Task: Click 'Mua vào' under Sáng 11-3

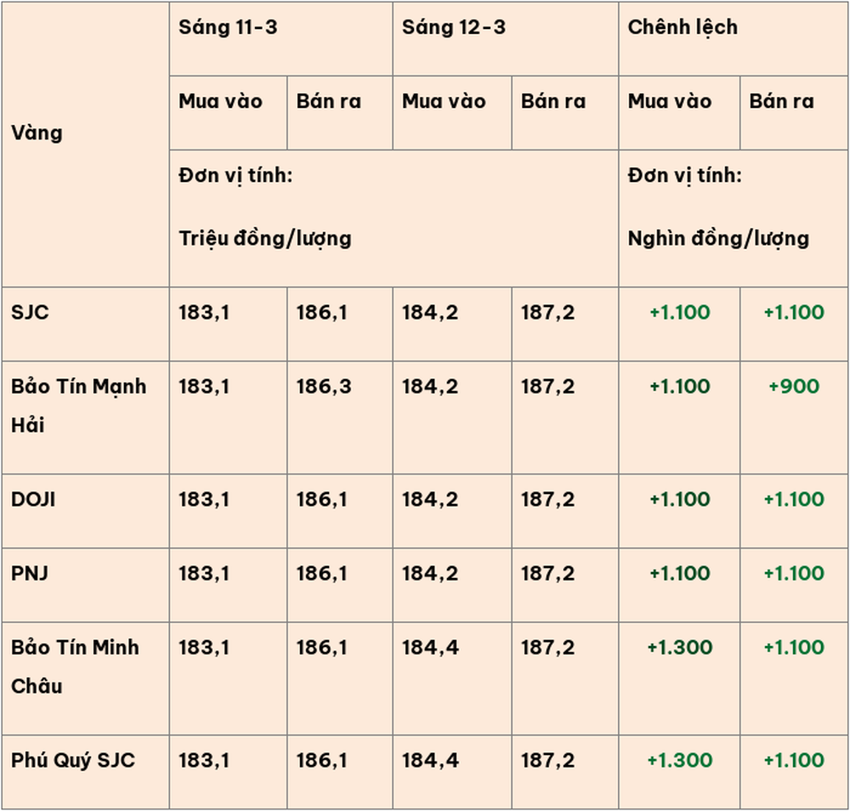Action: pos(220,101)
